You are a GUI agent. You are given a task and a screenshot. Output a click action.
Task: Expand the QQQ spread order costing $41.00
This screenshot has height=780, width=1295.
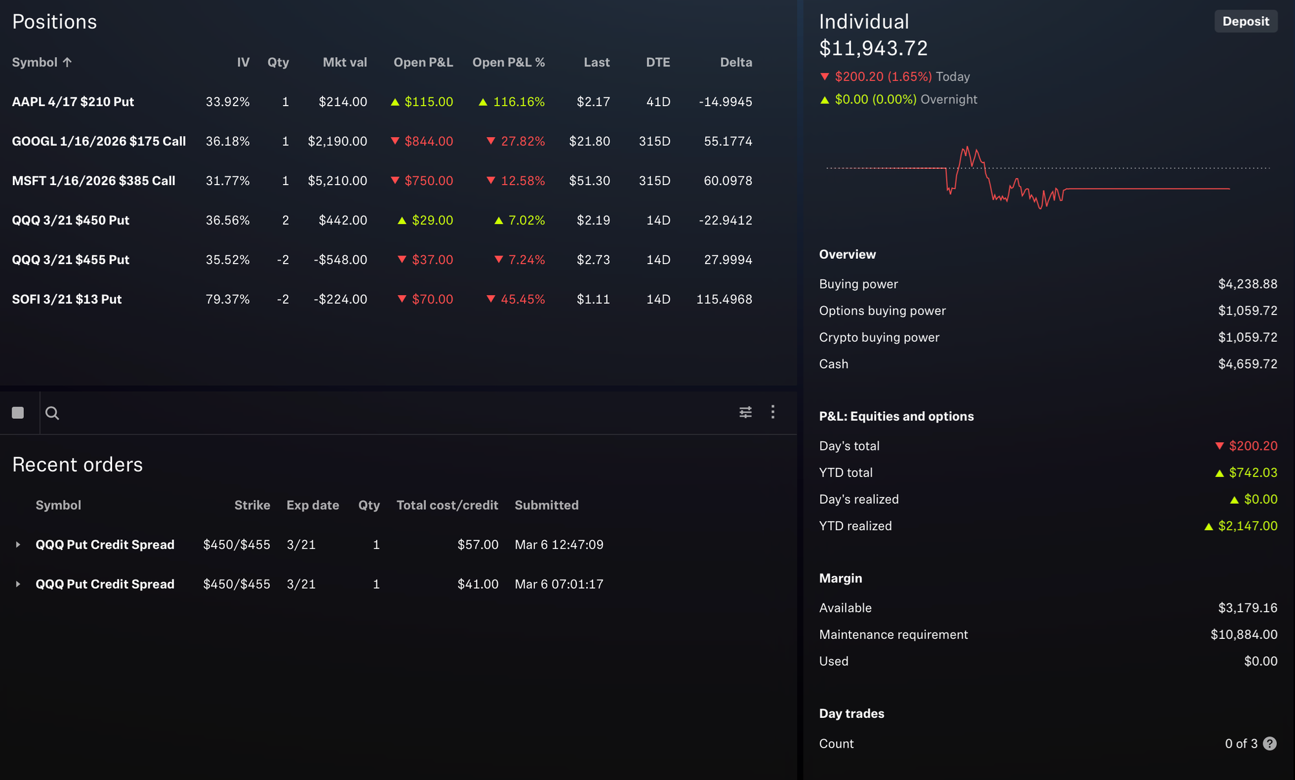(x=18, y=585)
